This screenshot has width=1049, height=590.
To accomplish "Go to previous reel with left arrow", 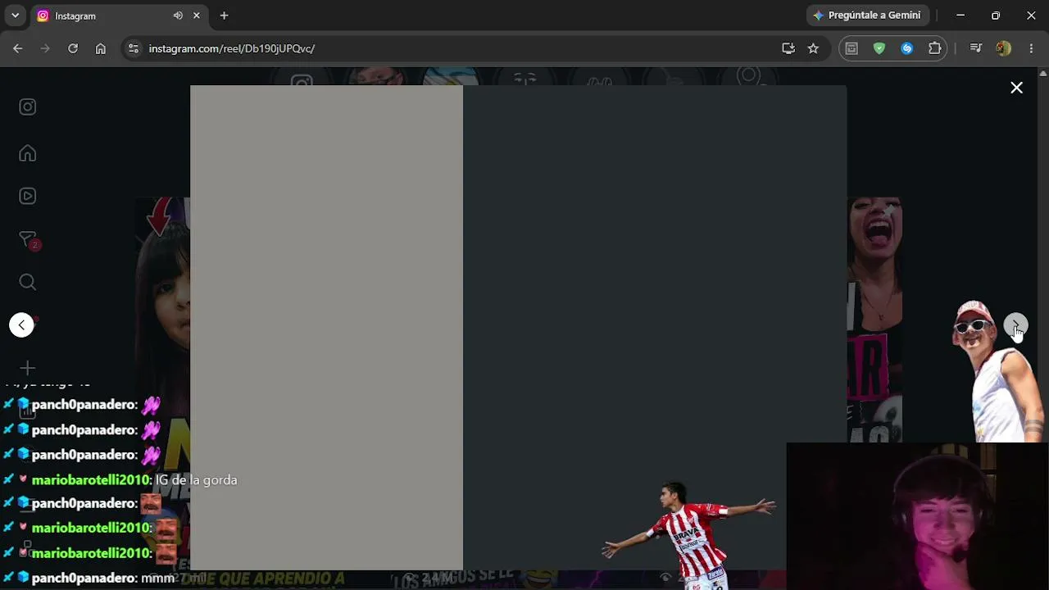I will [x=22, y=325].
